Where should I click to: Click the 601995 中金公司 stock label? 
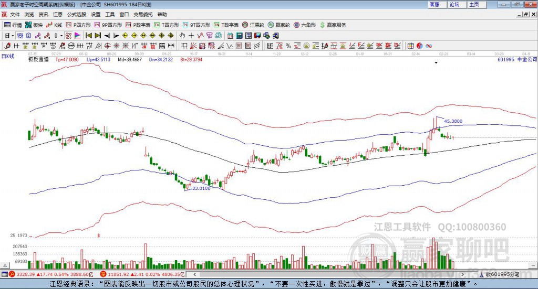point(517,60)
